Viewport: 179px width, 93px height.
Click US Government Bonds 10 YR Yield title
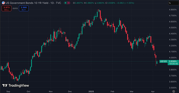[27, 3]
